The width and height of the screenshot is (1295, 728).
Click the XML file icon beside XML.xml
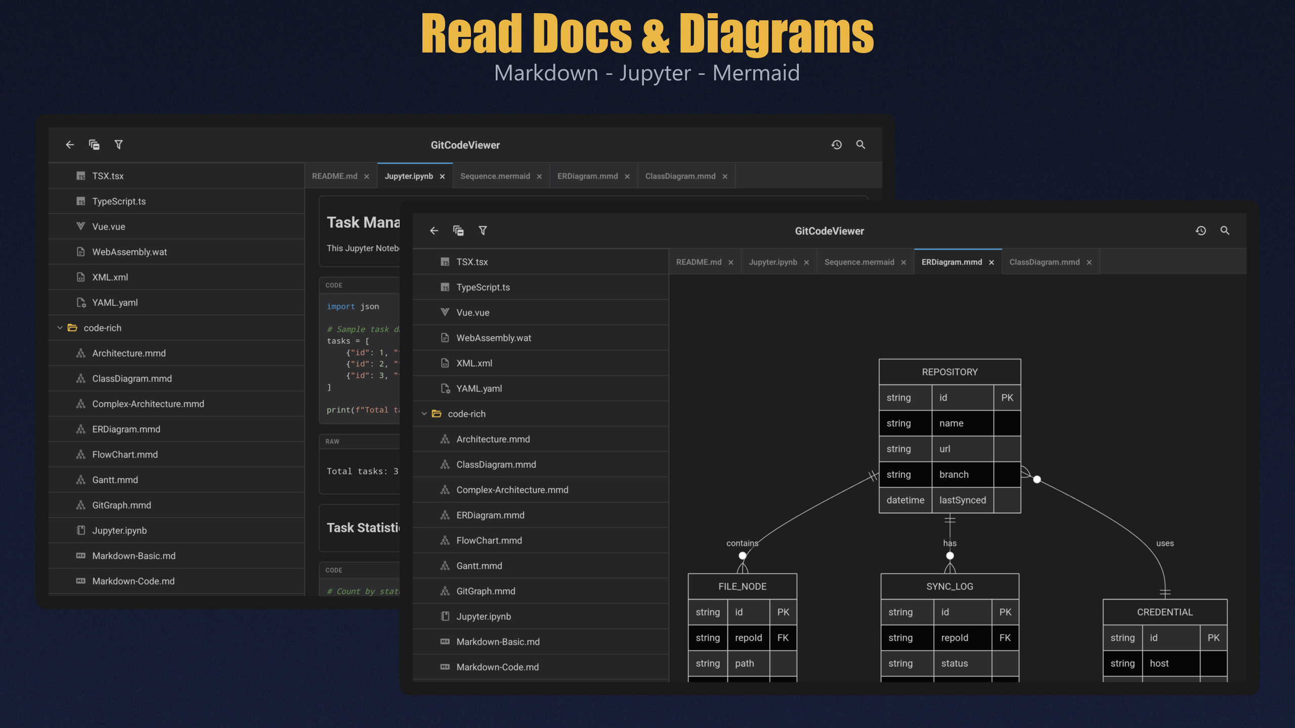click(x=444, y=363)
